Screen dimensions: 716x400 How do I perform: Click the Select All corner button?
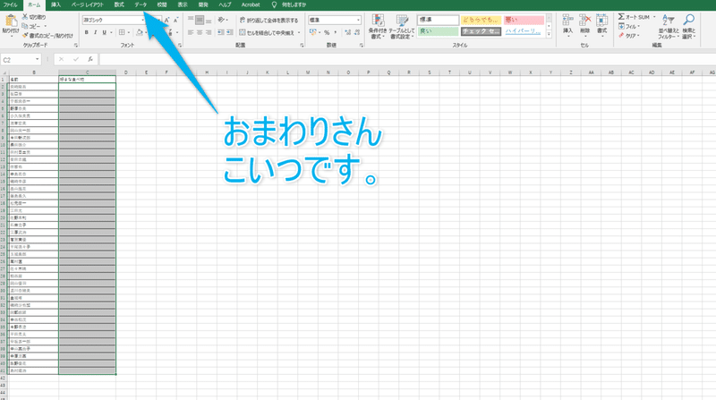pyautogui.click(x=4, y=72)
